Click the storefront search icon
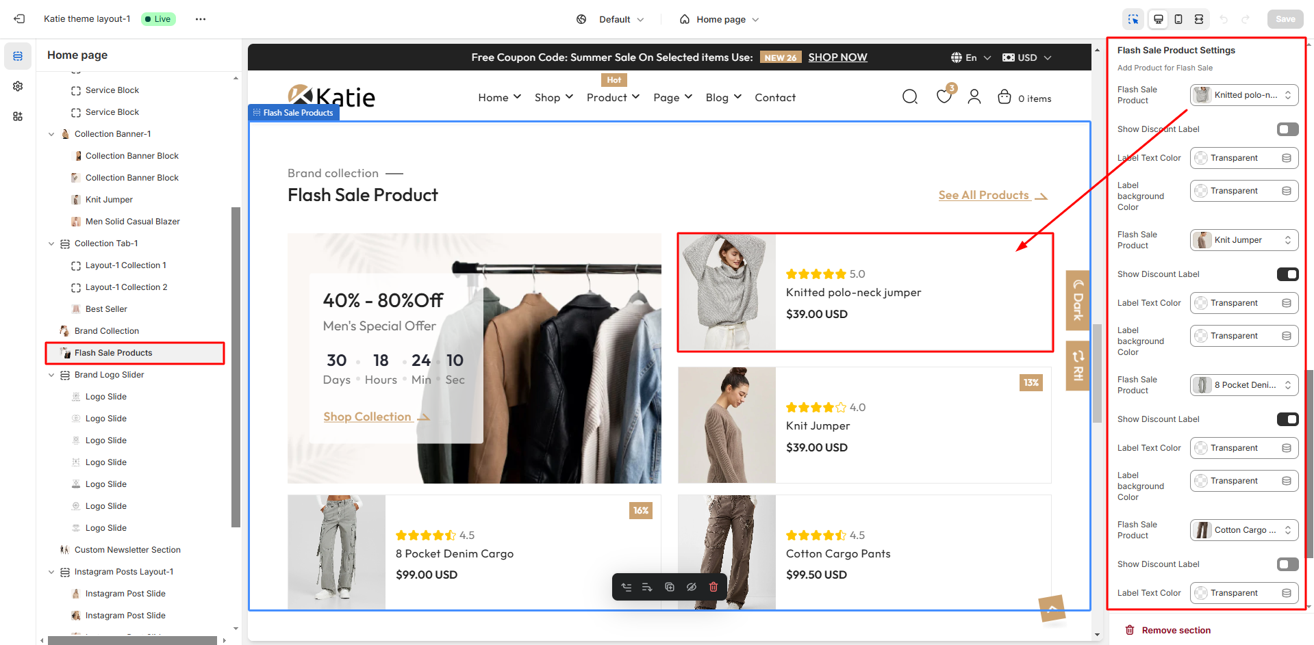 click(x=909, y=97)
